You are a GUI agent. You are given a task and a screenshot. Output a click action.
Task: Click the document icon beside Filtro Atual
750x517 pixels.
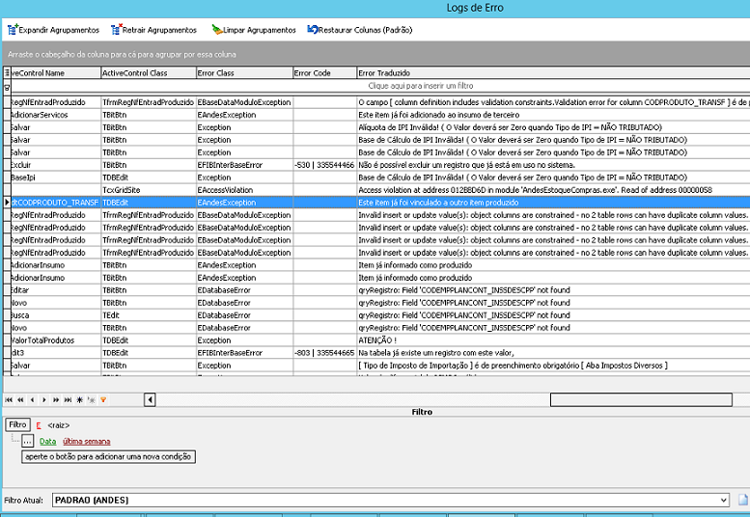coord(743,500)
